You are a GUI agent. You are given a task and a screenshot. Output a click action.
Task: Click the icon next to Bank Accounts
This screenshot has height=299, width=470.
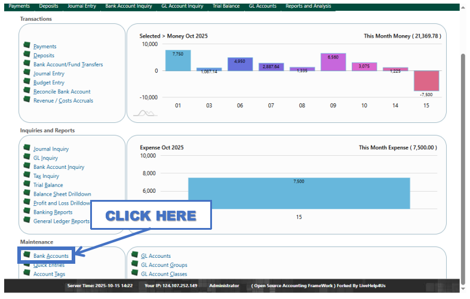click(x=27, y=255)
